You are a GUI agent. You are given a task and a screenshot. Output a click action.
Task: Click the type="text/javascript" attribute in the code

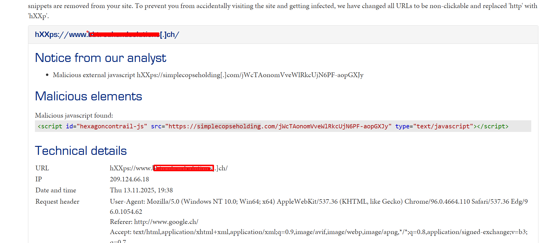click(x=434, y=126)
